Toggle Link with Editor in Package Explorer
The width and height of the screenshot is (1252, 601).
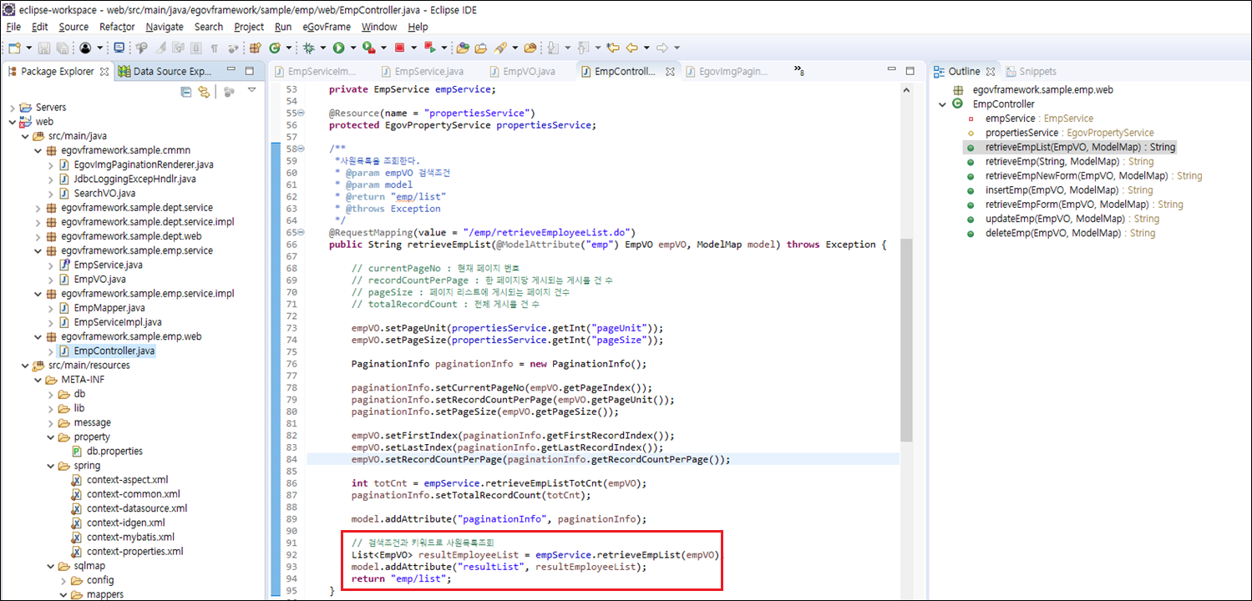(203, 91)
